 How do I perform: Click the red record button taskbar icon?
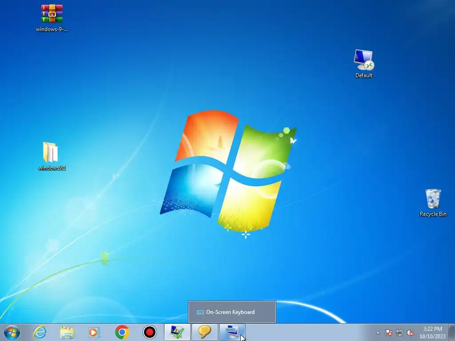pos(150,332)
